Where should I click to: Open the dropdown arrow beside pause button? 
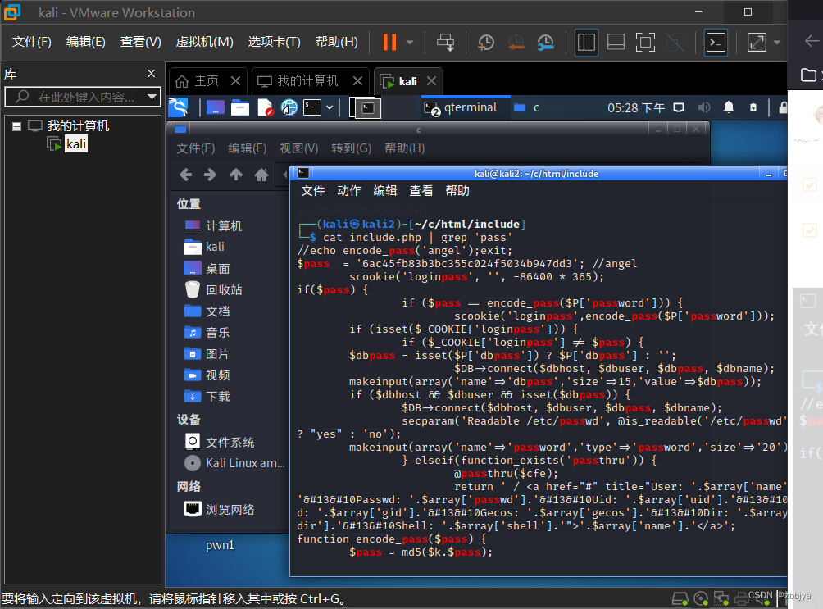(410, 42)
